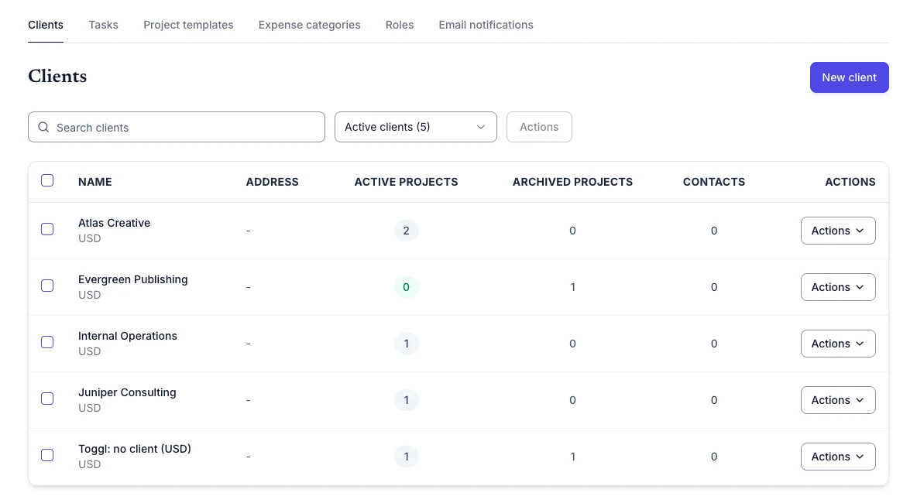Click the New client button
Image resolution: width=917 pixels, height=503 pixels.
[x=849, y=77]
